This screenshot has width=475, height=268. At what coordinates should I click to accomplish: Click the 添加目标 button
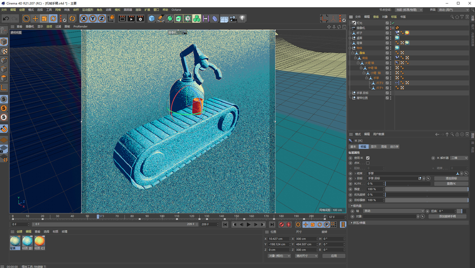coord(451,179)
